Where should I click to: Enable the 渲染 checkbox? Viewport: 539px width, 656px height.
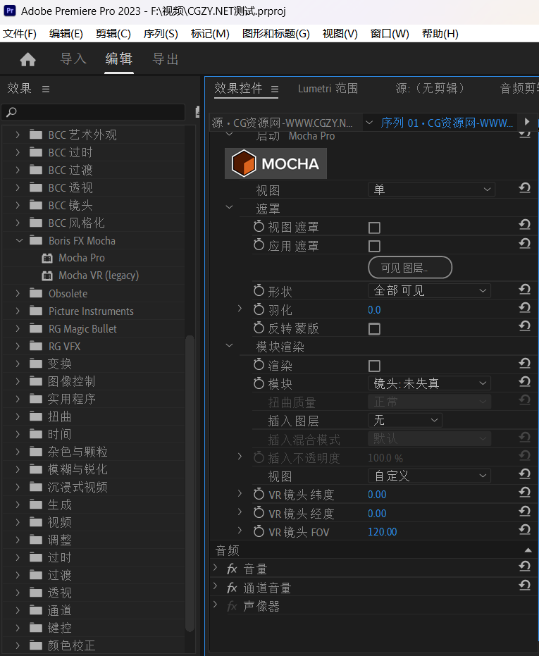pyautogui.click(x=374, y=366)
